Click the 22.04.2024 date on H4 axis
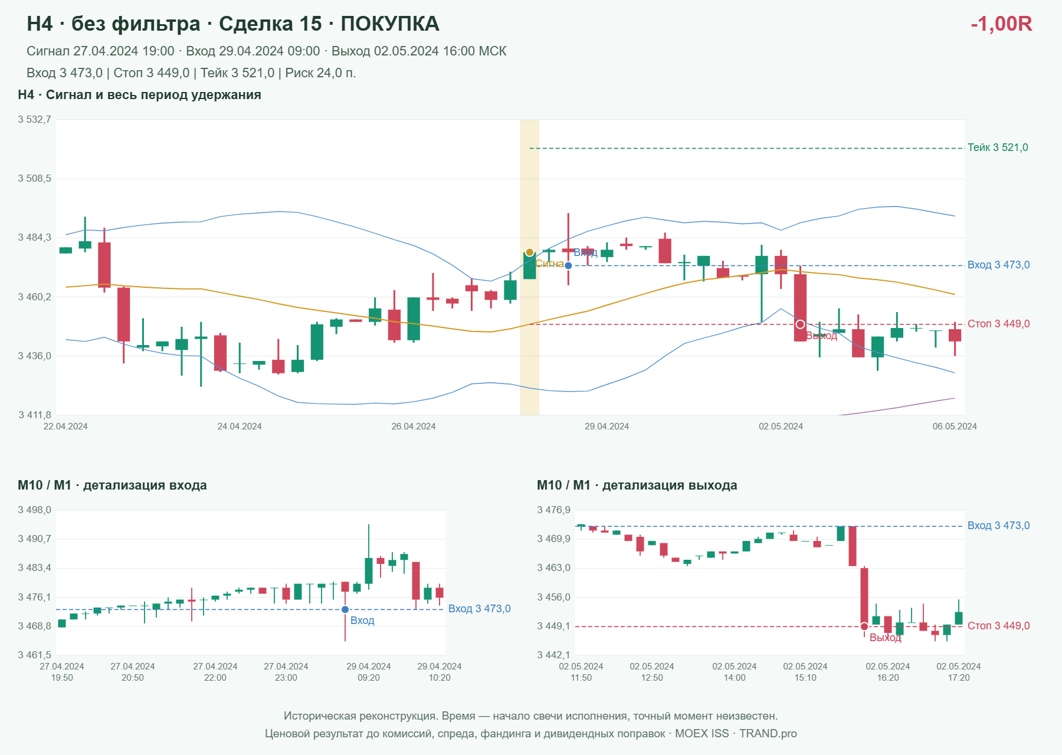 [x=65, y=426]
